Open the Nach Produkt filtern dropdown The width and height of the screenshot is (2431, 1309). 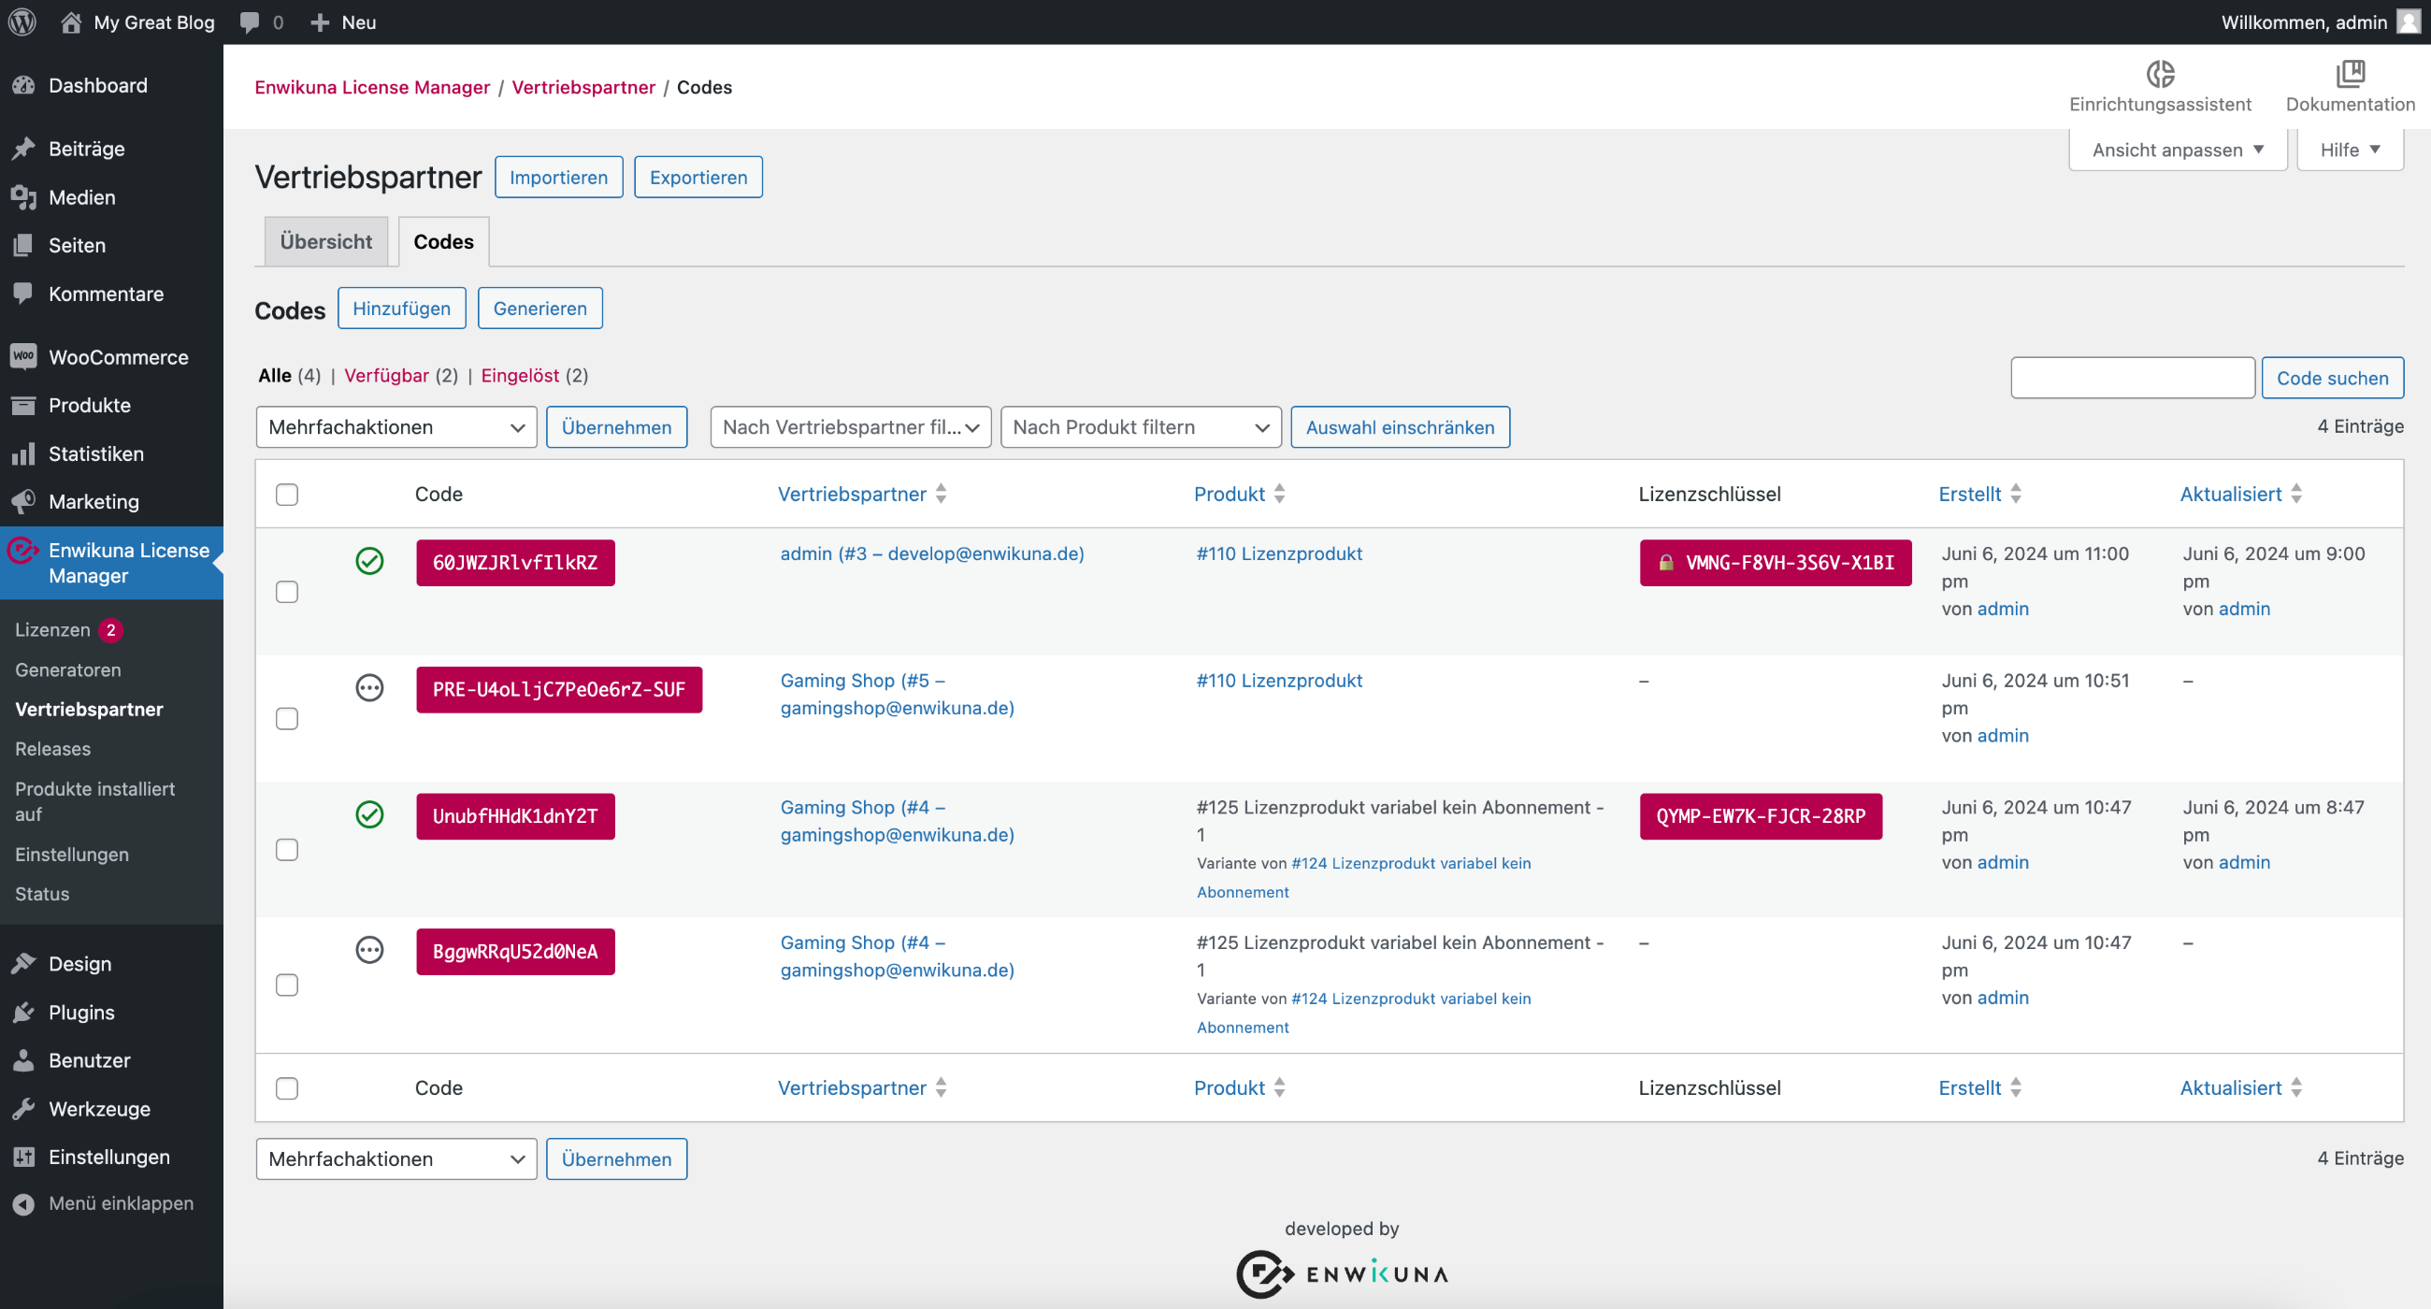click(x=1138, y=427)
